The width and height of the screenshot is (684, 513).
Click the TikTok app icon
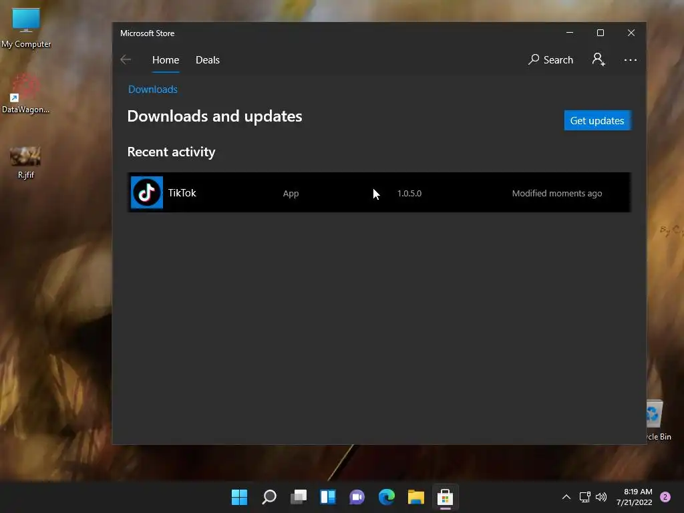146,192
